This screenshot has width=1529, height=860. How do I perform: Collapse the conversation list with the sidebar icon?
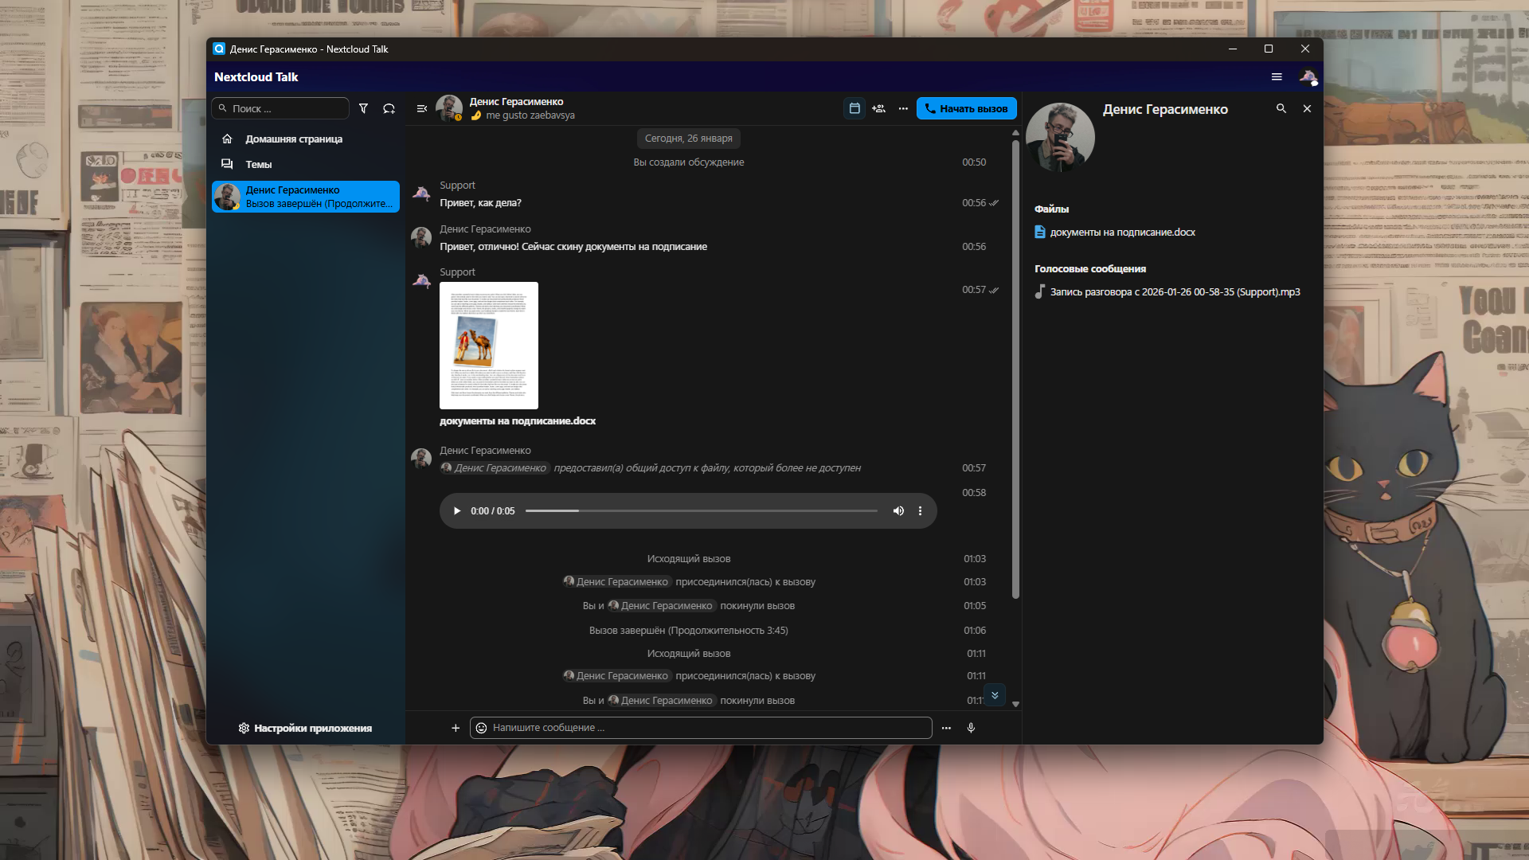pos(423,108)
